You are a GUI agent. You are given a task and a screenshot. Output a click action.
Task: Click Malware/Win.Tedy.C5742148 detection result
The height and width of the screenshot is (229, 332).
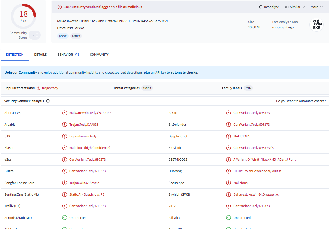click(91, 113)
